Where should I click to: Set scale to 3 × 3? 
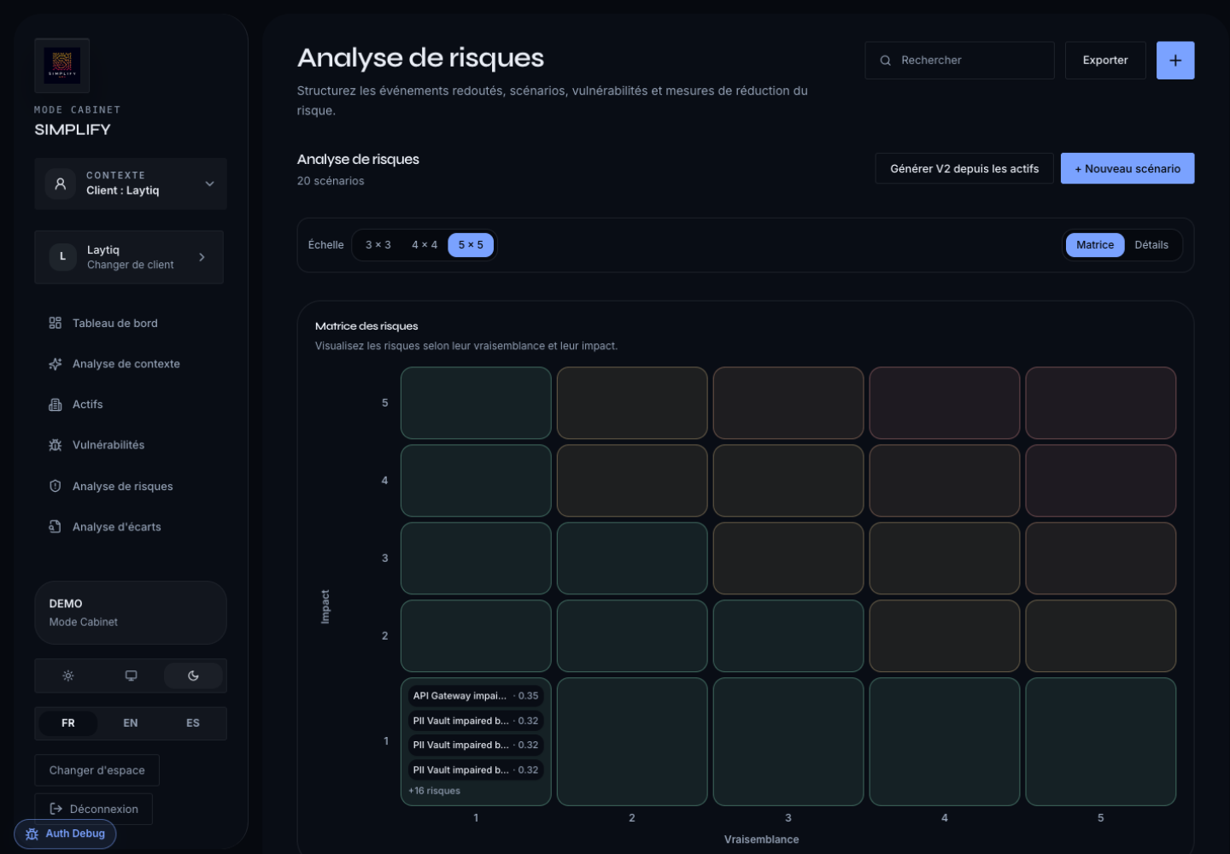tap(378, 245)
